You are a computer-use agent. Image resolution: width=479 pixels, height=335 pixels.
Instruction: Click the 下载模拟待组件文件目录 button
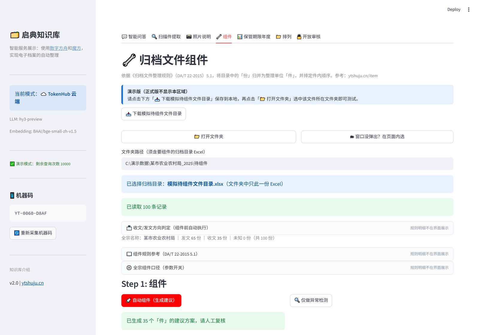(x=154, y=114)
